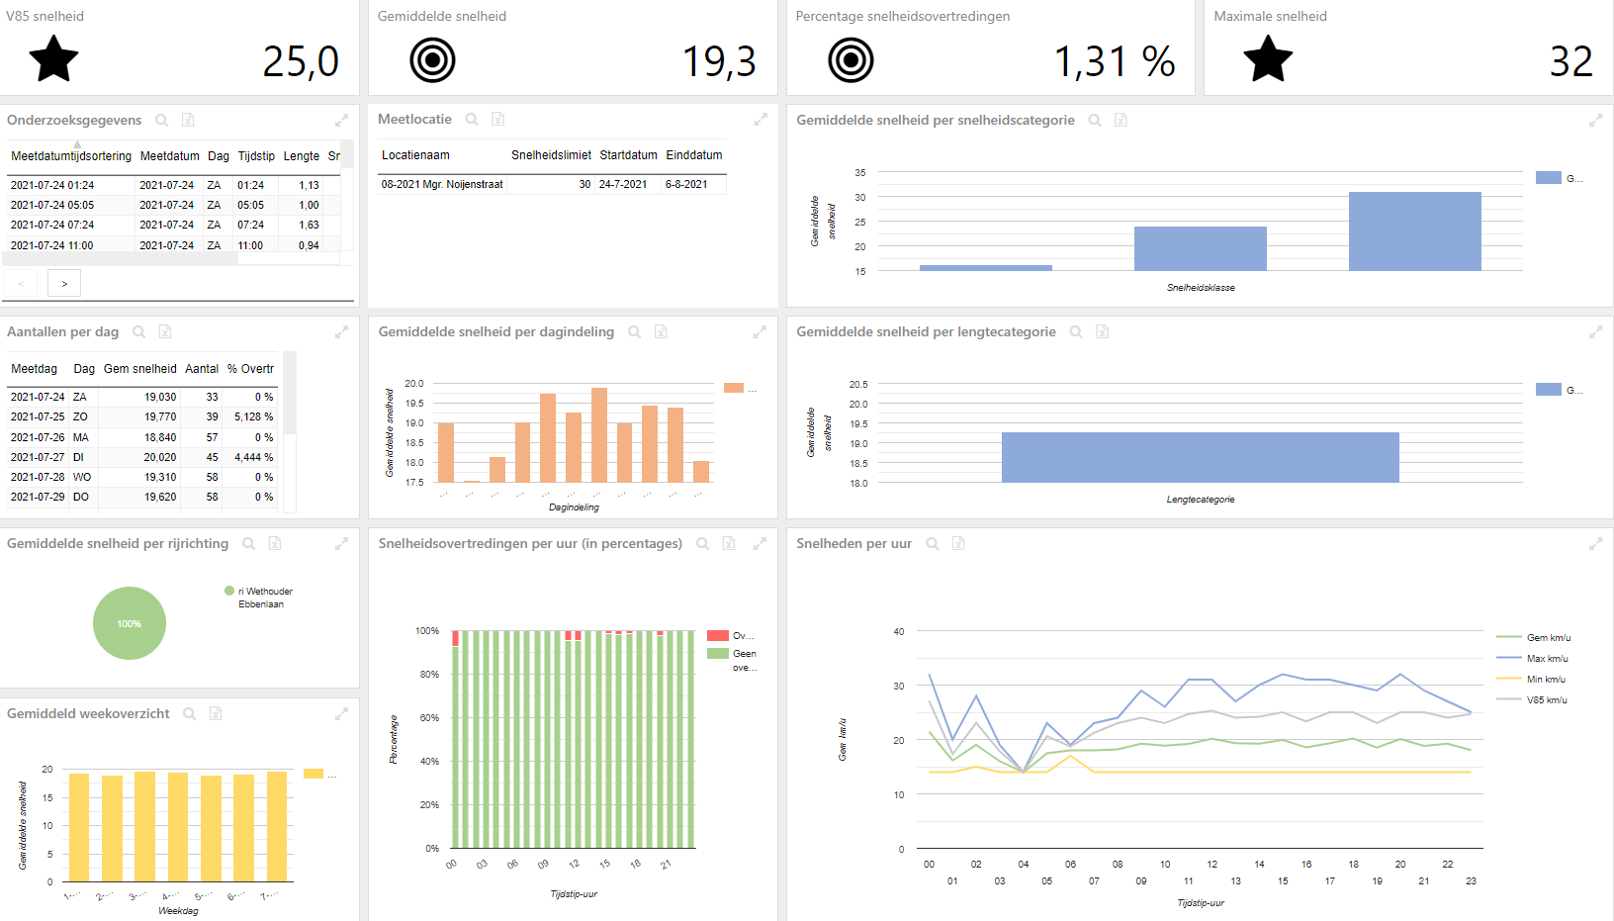Export the Gemiddelde snelheid per dagindeling chart

point(661,331)
